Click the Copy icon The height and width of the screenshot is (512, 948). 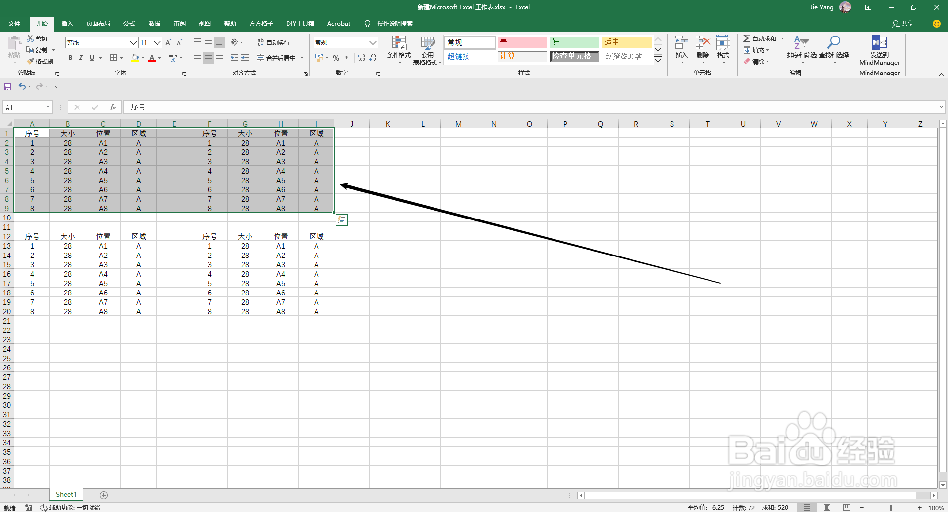pyautogui.click(x=30, y=50)
